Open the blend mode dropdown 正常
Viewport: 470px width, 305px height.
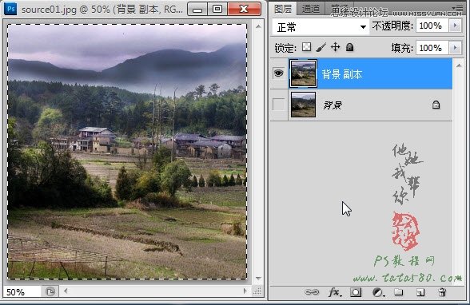tap(321, 27)
